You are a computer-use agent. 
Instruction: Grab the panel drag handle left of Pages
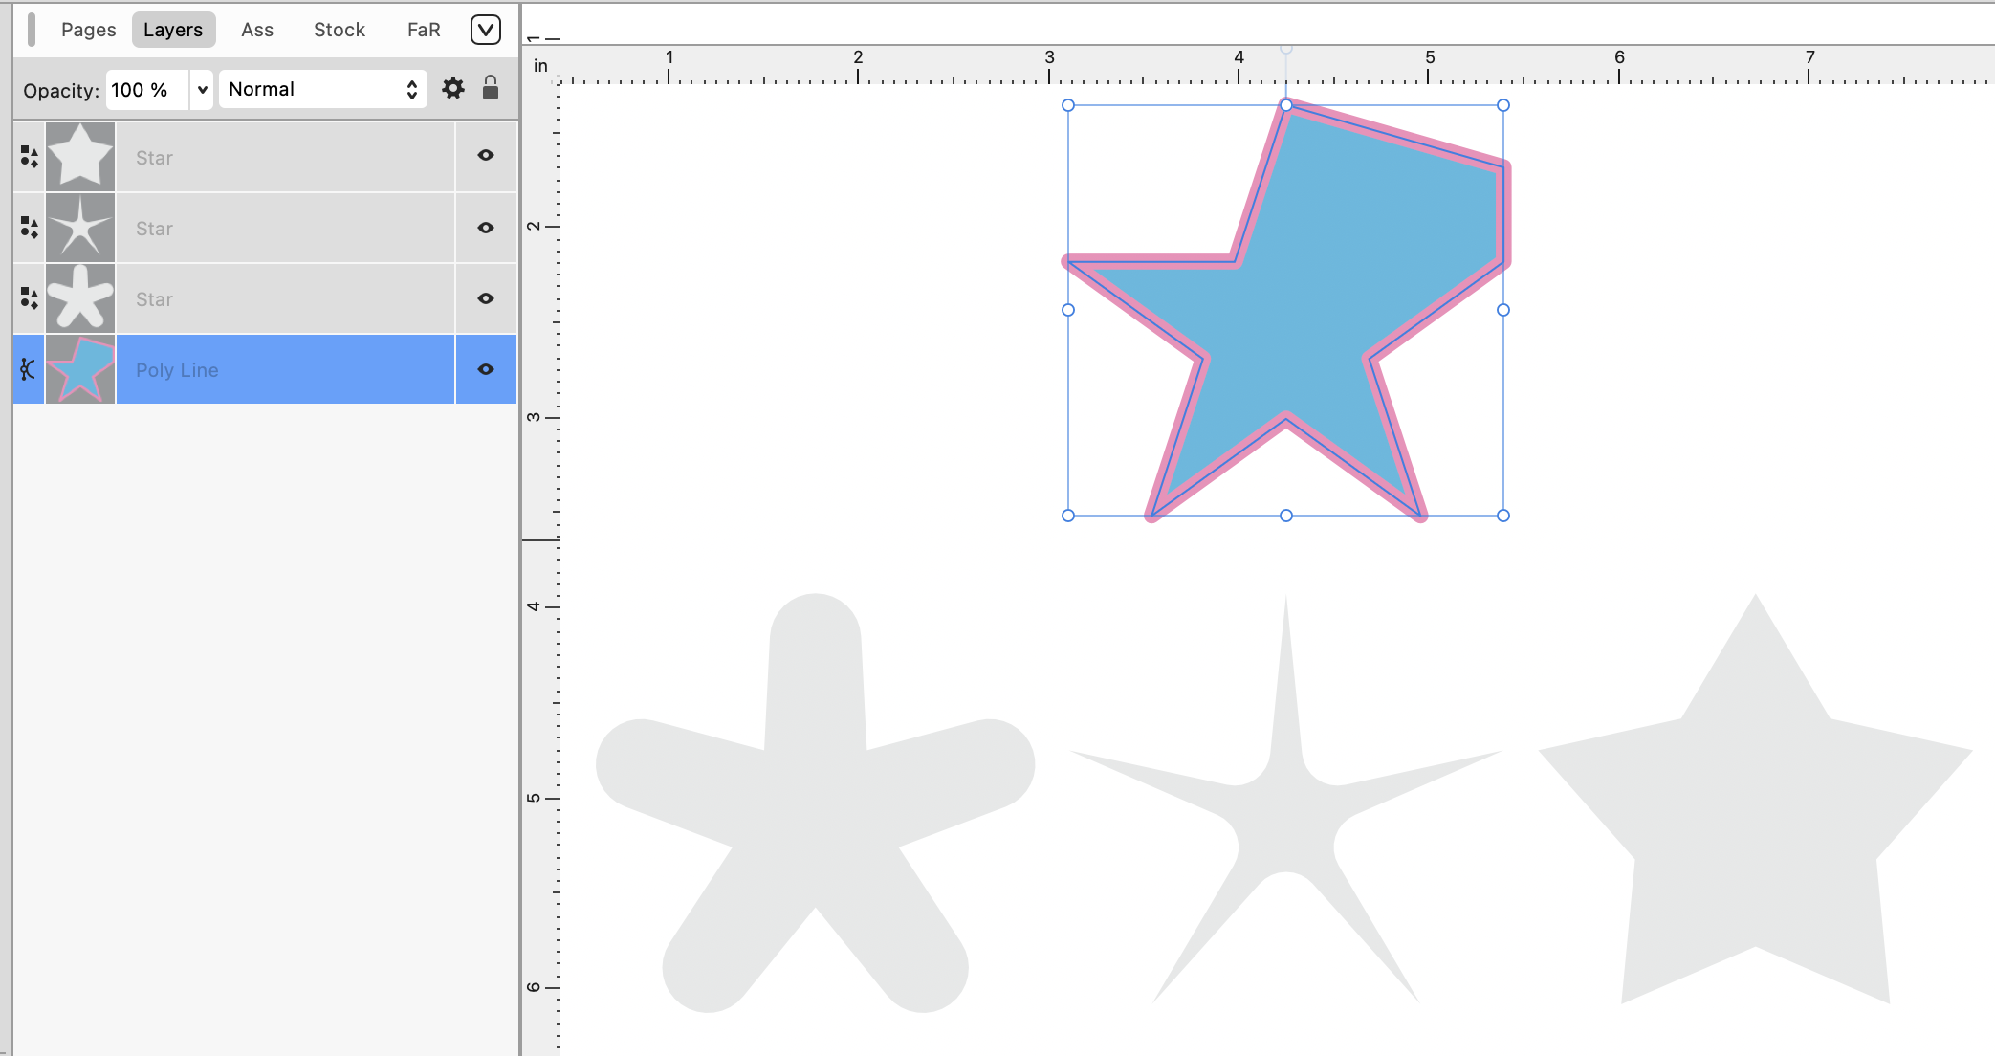pos(32,30)
